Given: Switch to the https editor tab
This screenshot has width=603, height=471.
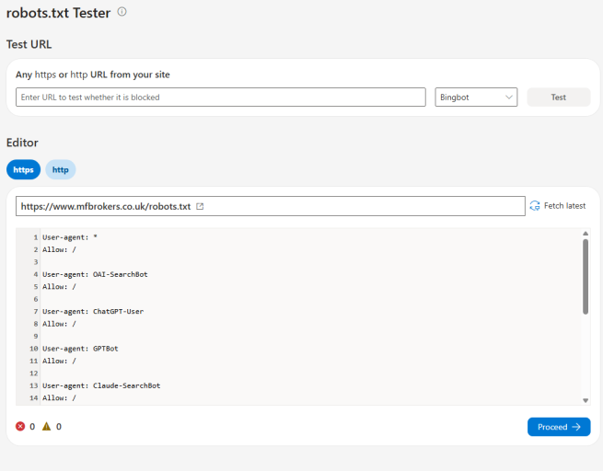Looking at the screenshot, I should (x=23, y=170).
